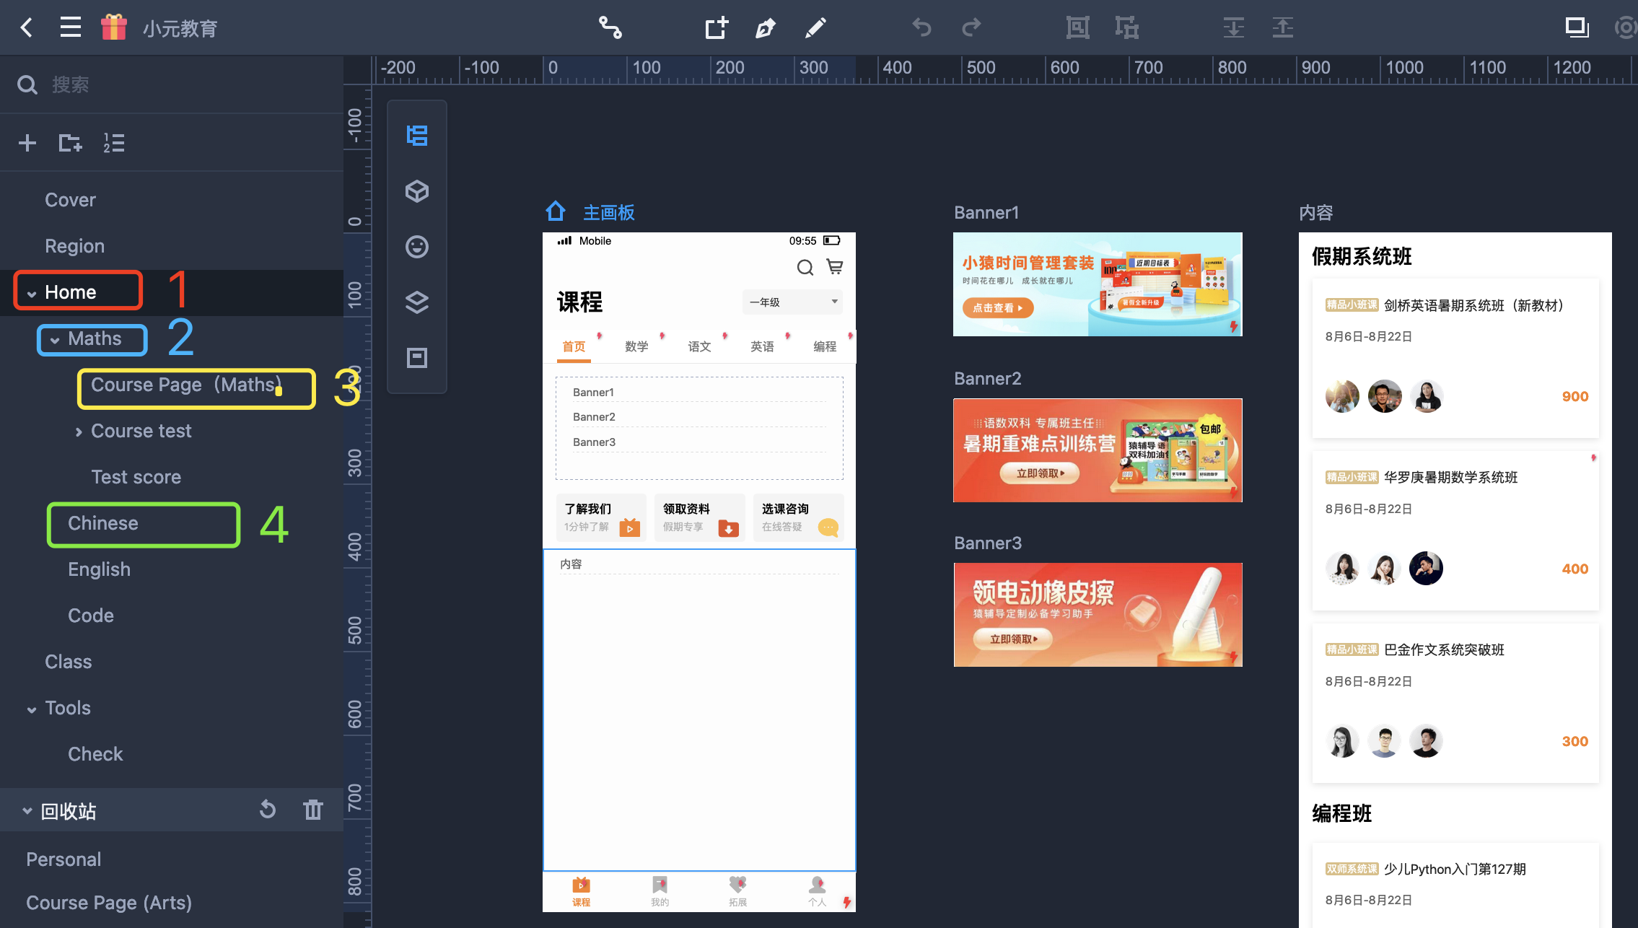This screenshot has width=1638, height=928.
Task: Collapse the Home tree item
Action: [32, 294]
